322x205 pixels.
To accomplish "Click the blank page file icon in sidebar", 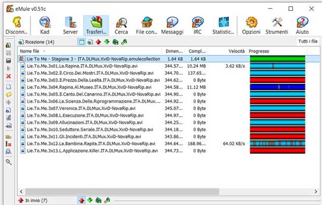I will (8, 87).
